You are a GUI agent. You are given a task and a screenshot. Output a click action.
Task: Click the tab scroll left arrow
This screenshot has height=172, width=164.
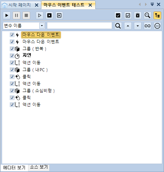tap(140, 5)
